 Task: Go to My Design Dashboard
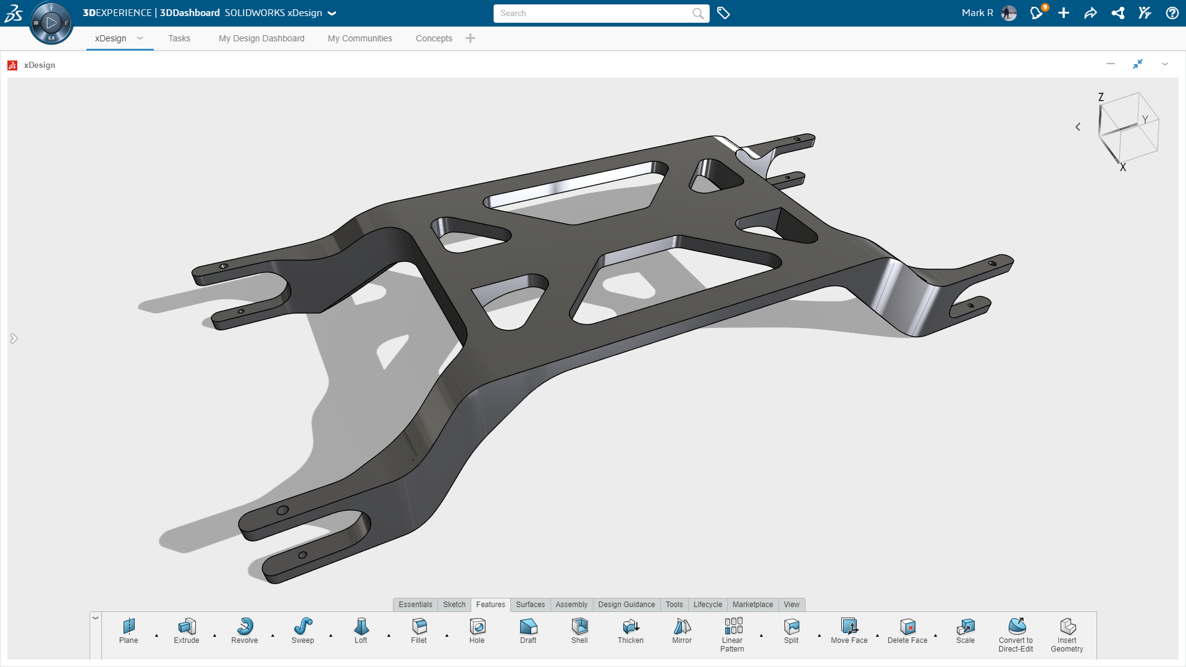(261, 38)
